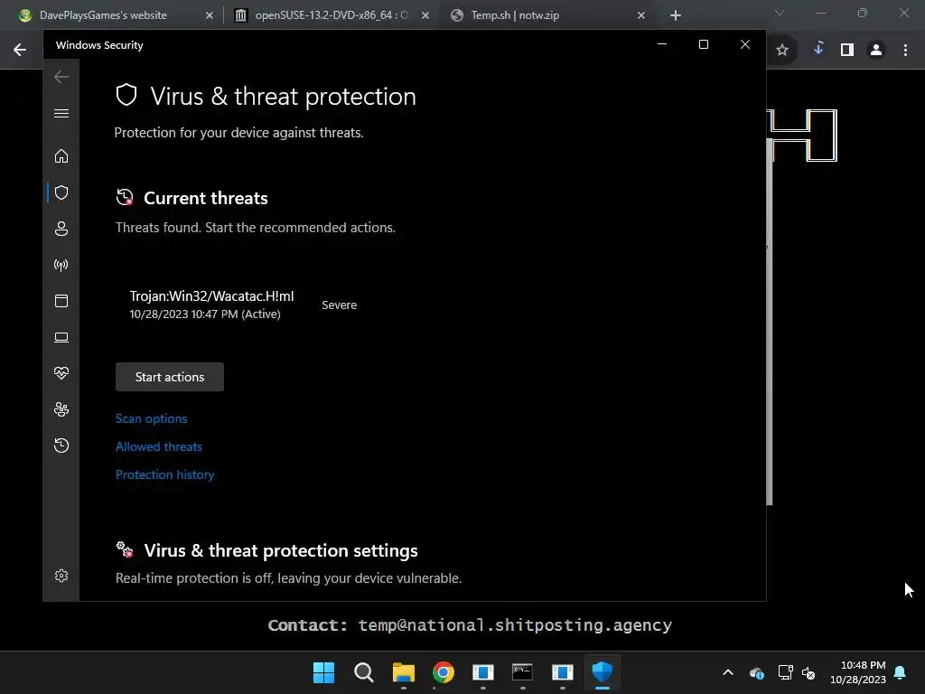Image resolution: width=925 pixels, height=694 pixels.
Task: Toggle Chrome side panel icon
Action: (x=847, y=51)
